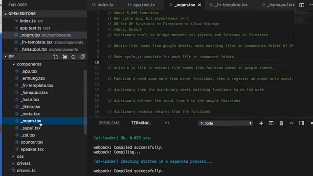
Task: Refresh the OP explorer tree
Action: click(x=73, y=57)
